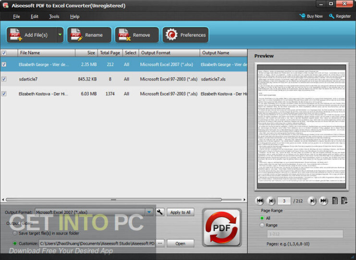
Task: Browse for output folder with ellipsis button
Action: coord(160,244)
